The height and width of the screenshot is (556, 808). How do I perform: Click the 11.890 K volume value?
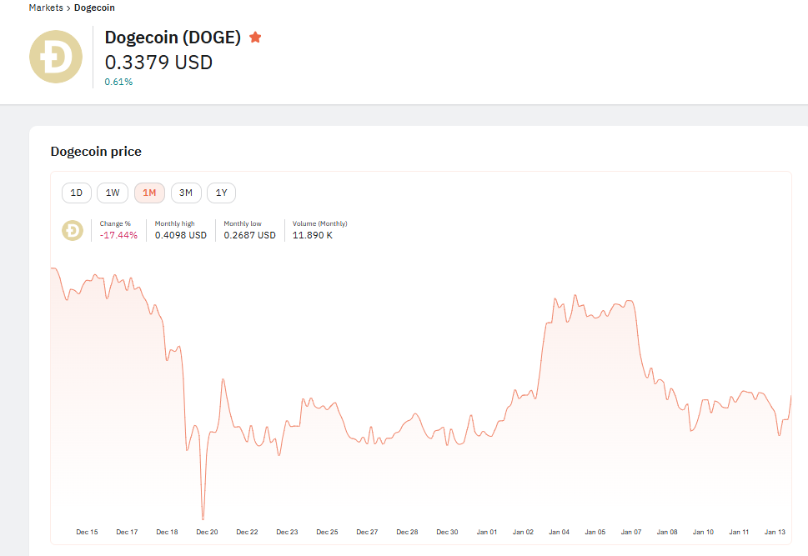(312, 235)
